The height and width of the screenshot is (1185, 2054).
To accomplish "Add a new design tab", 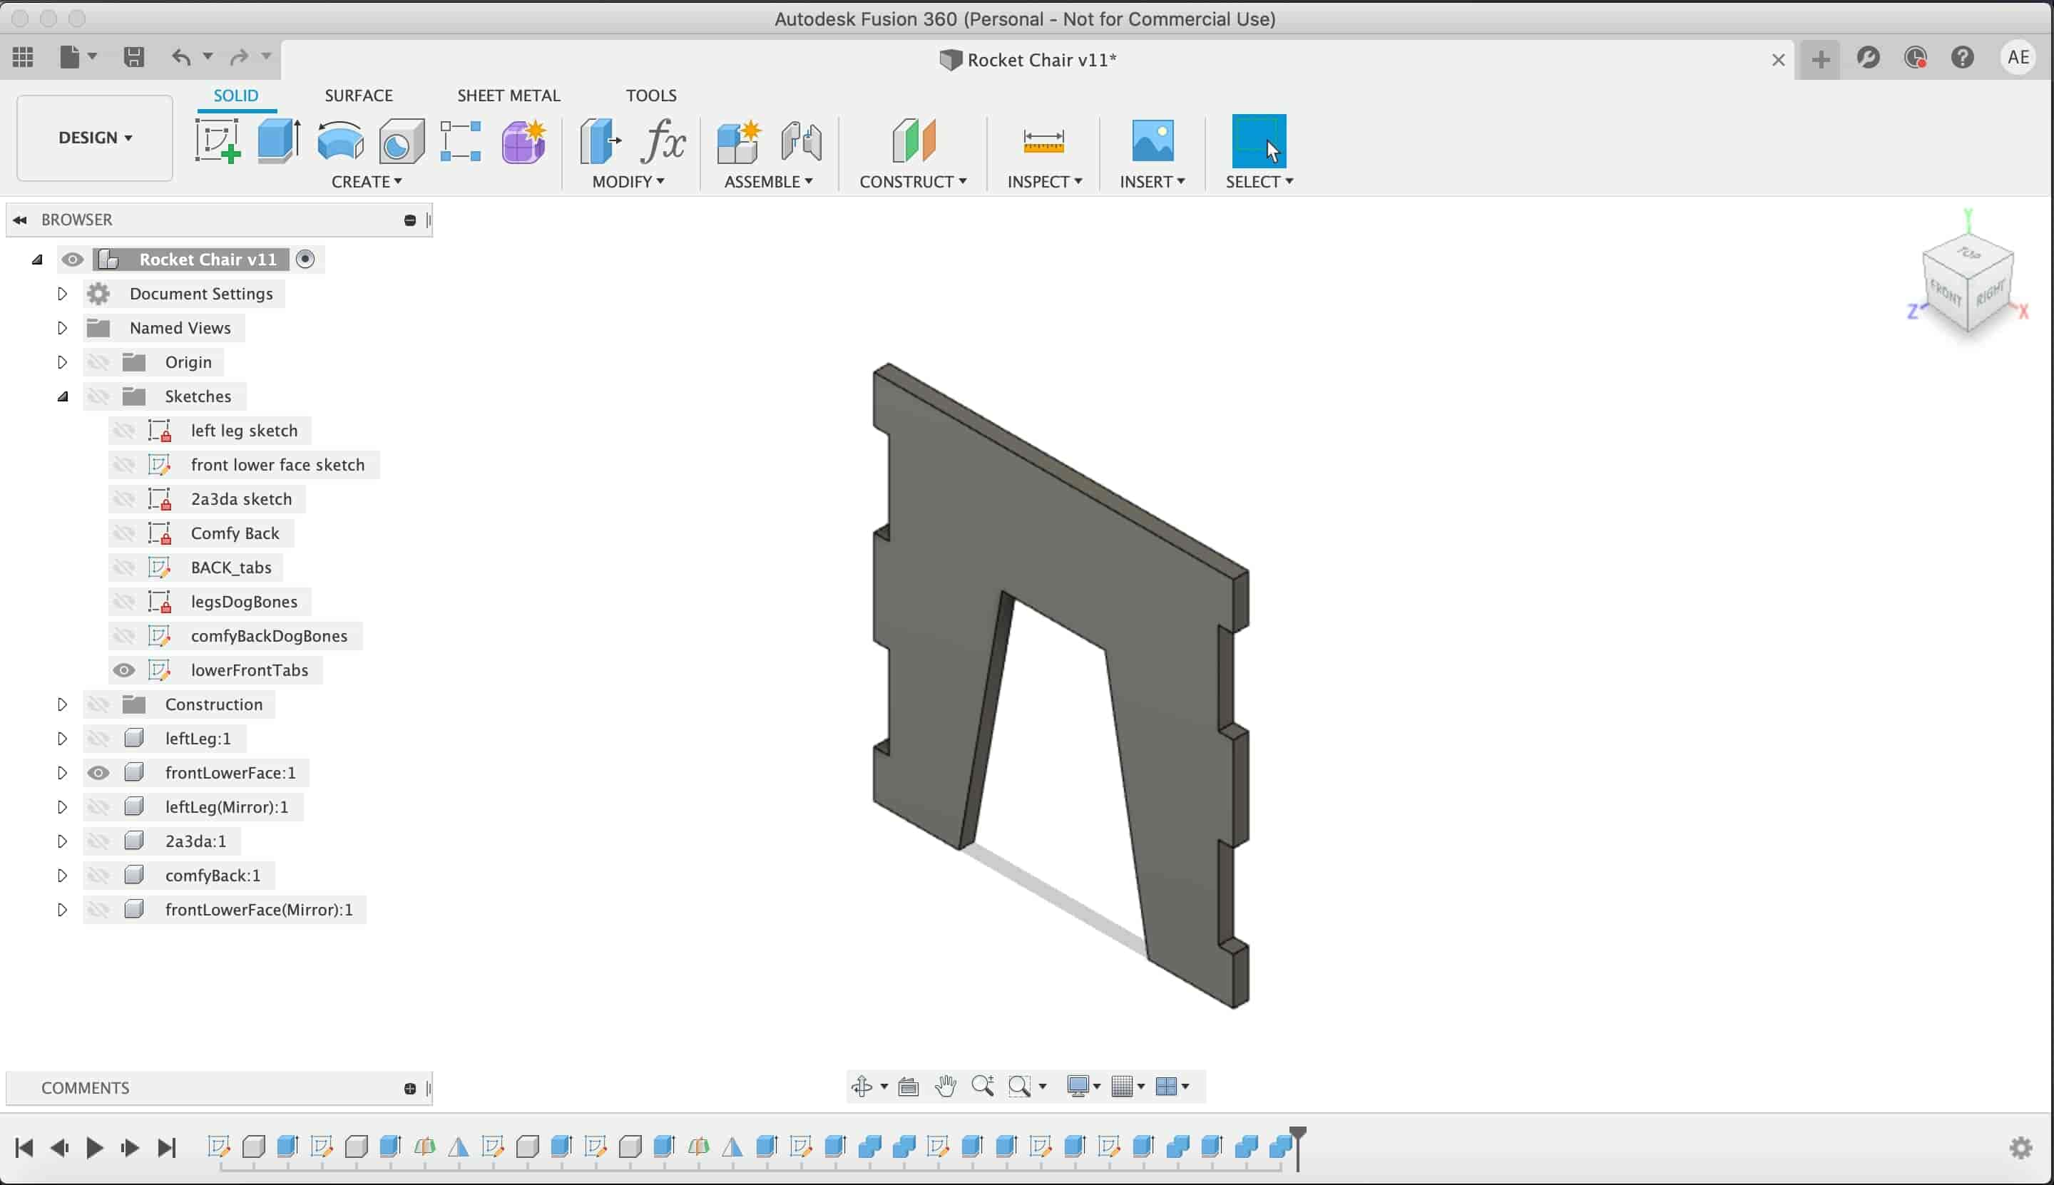I will [x=1820, y=58].
